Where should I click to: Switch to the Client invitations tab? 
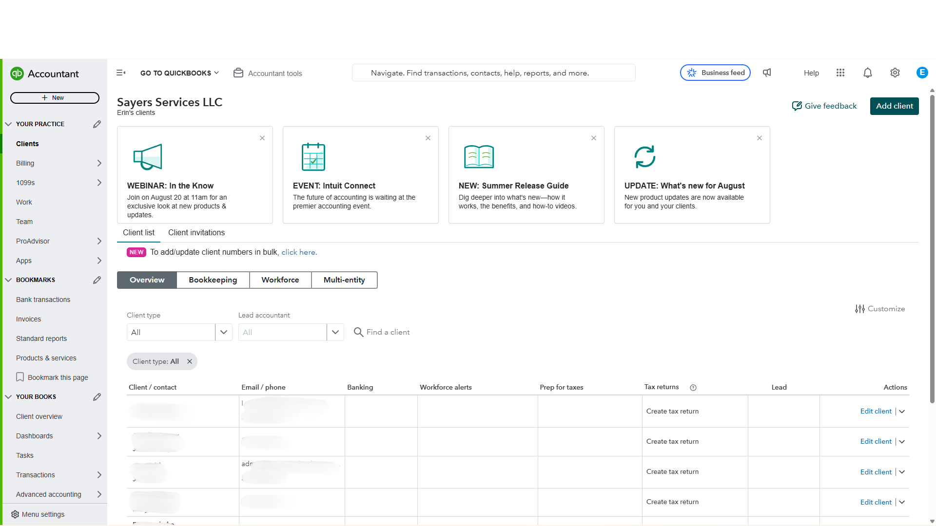(x=196, y=233)
